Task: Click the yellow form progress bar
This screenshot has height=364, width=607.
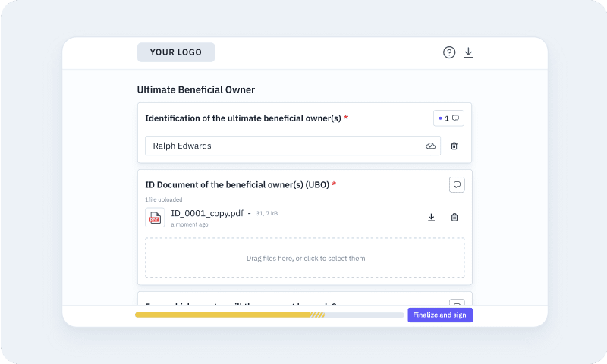Action: 228,315
